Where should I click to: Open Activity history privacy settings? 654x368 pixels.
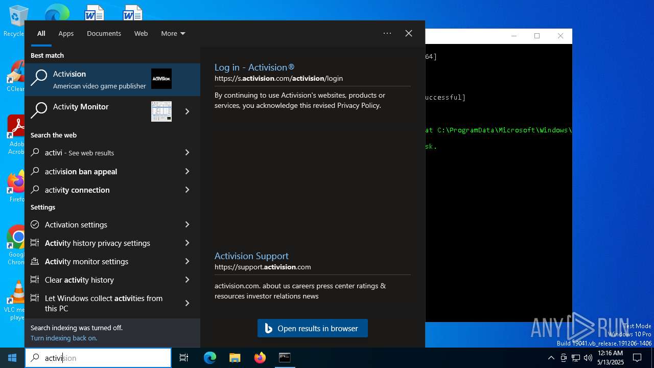100,243
